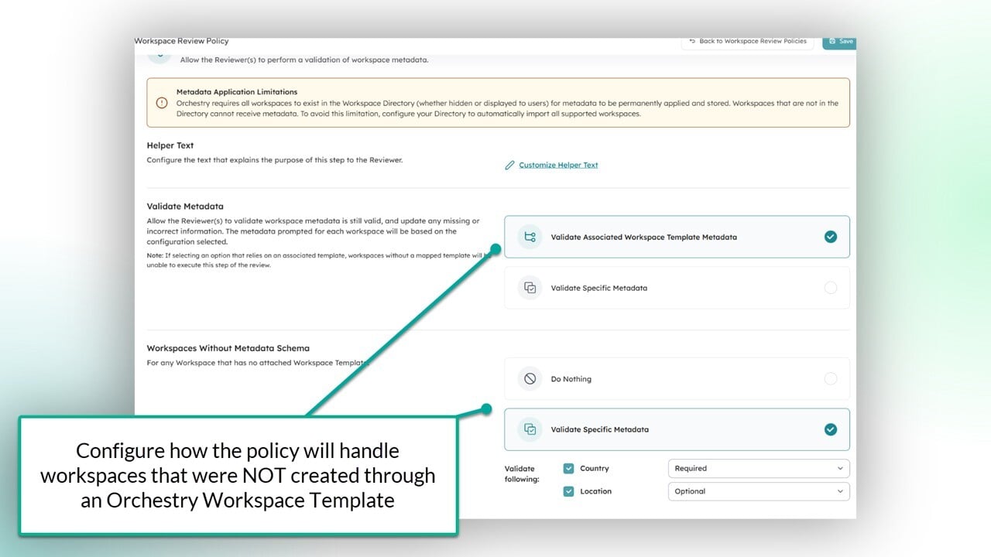This screenshot has height=557, width=991.
Task: Open the Customize Helper Text link
Action: pos(558,165)
